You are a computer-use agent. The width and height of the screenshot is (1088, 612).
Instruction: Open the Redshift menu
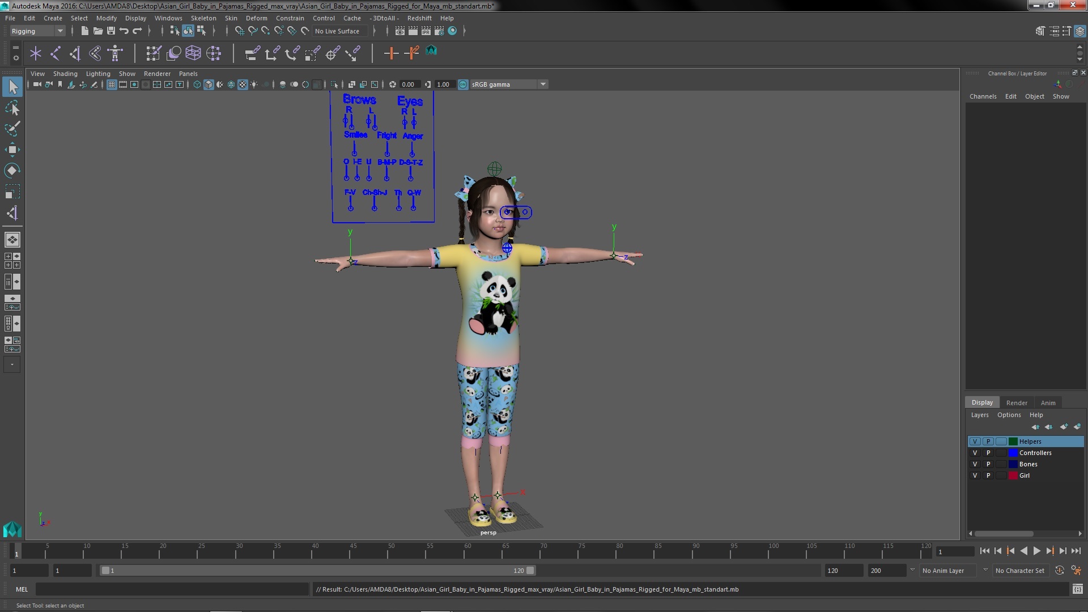click(x=419, y=18)
